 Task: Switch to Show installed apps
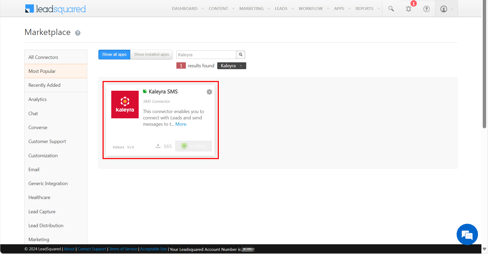151,54
